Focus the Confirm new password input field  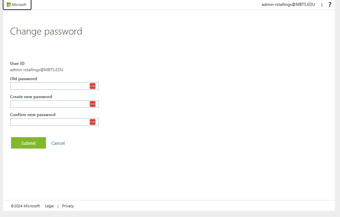[x=49, y=122]
